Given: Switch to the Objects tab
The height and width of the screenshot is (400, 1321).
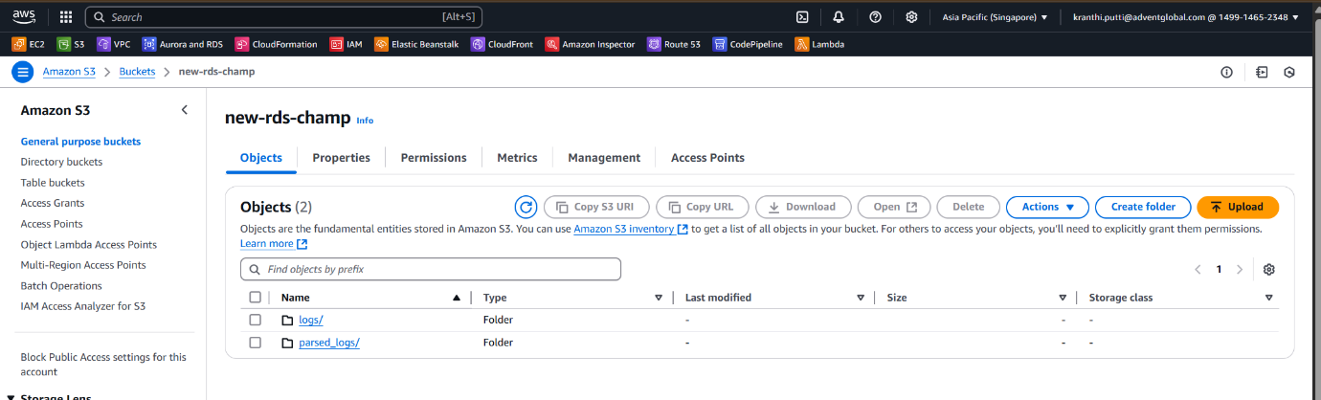Looking at the screenshot, I should pos(261,158).
